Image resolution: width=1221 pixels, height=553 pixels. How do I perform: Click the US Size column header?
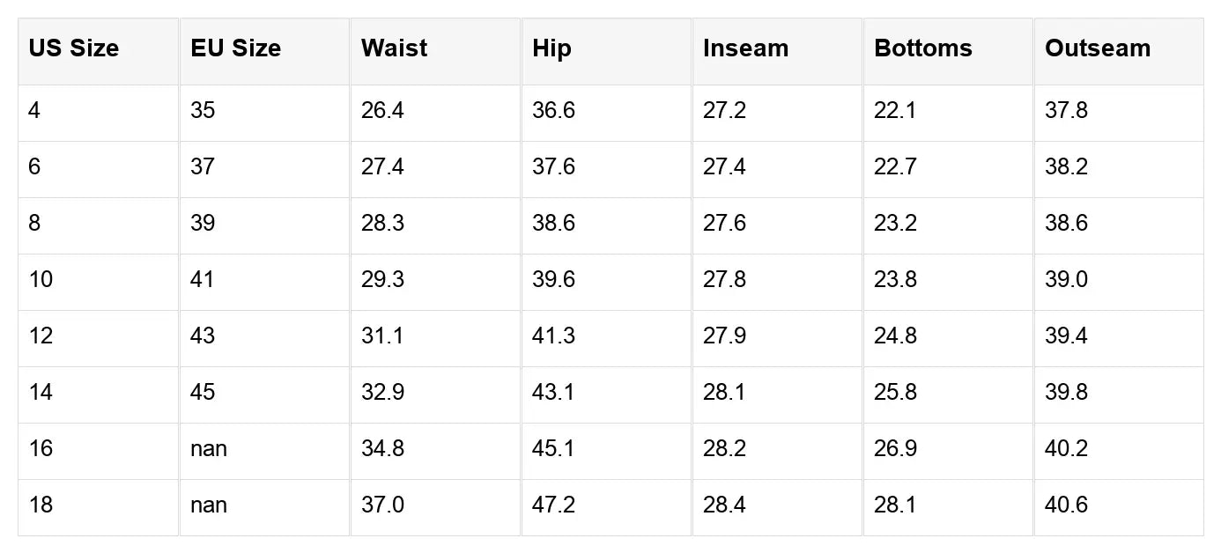pyautogui.click(x=73, y=48)
